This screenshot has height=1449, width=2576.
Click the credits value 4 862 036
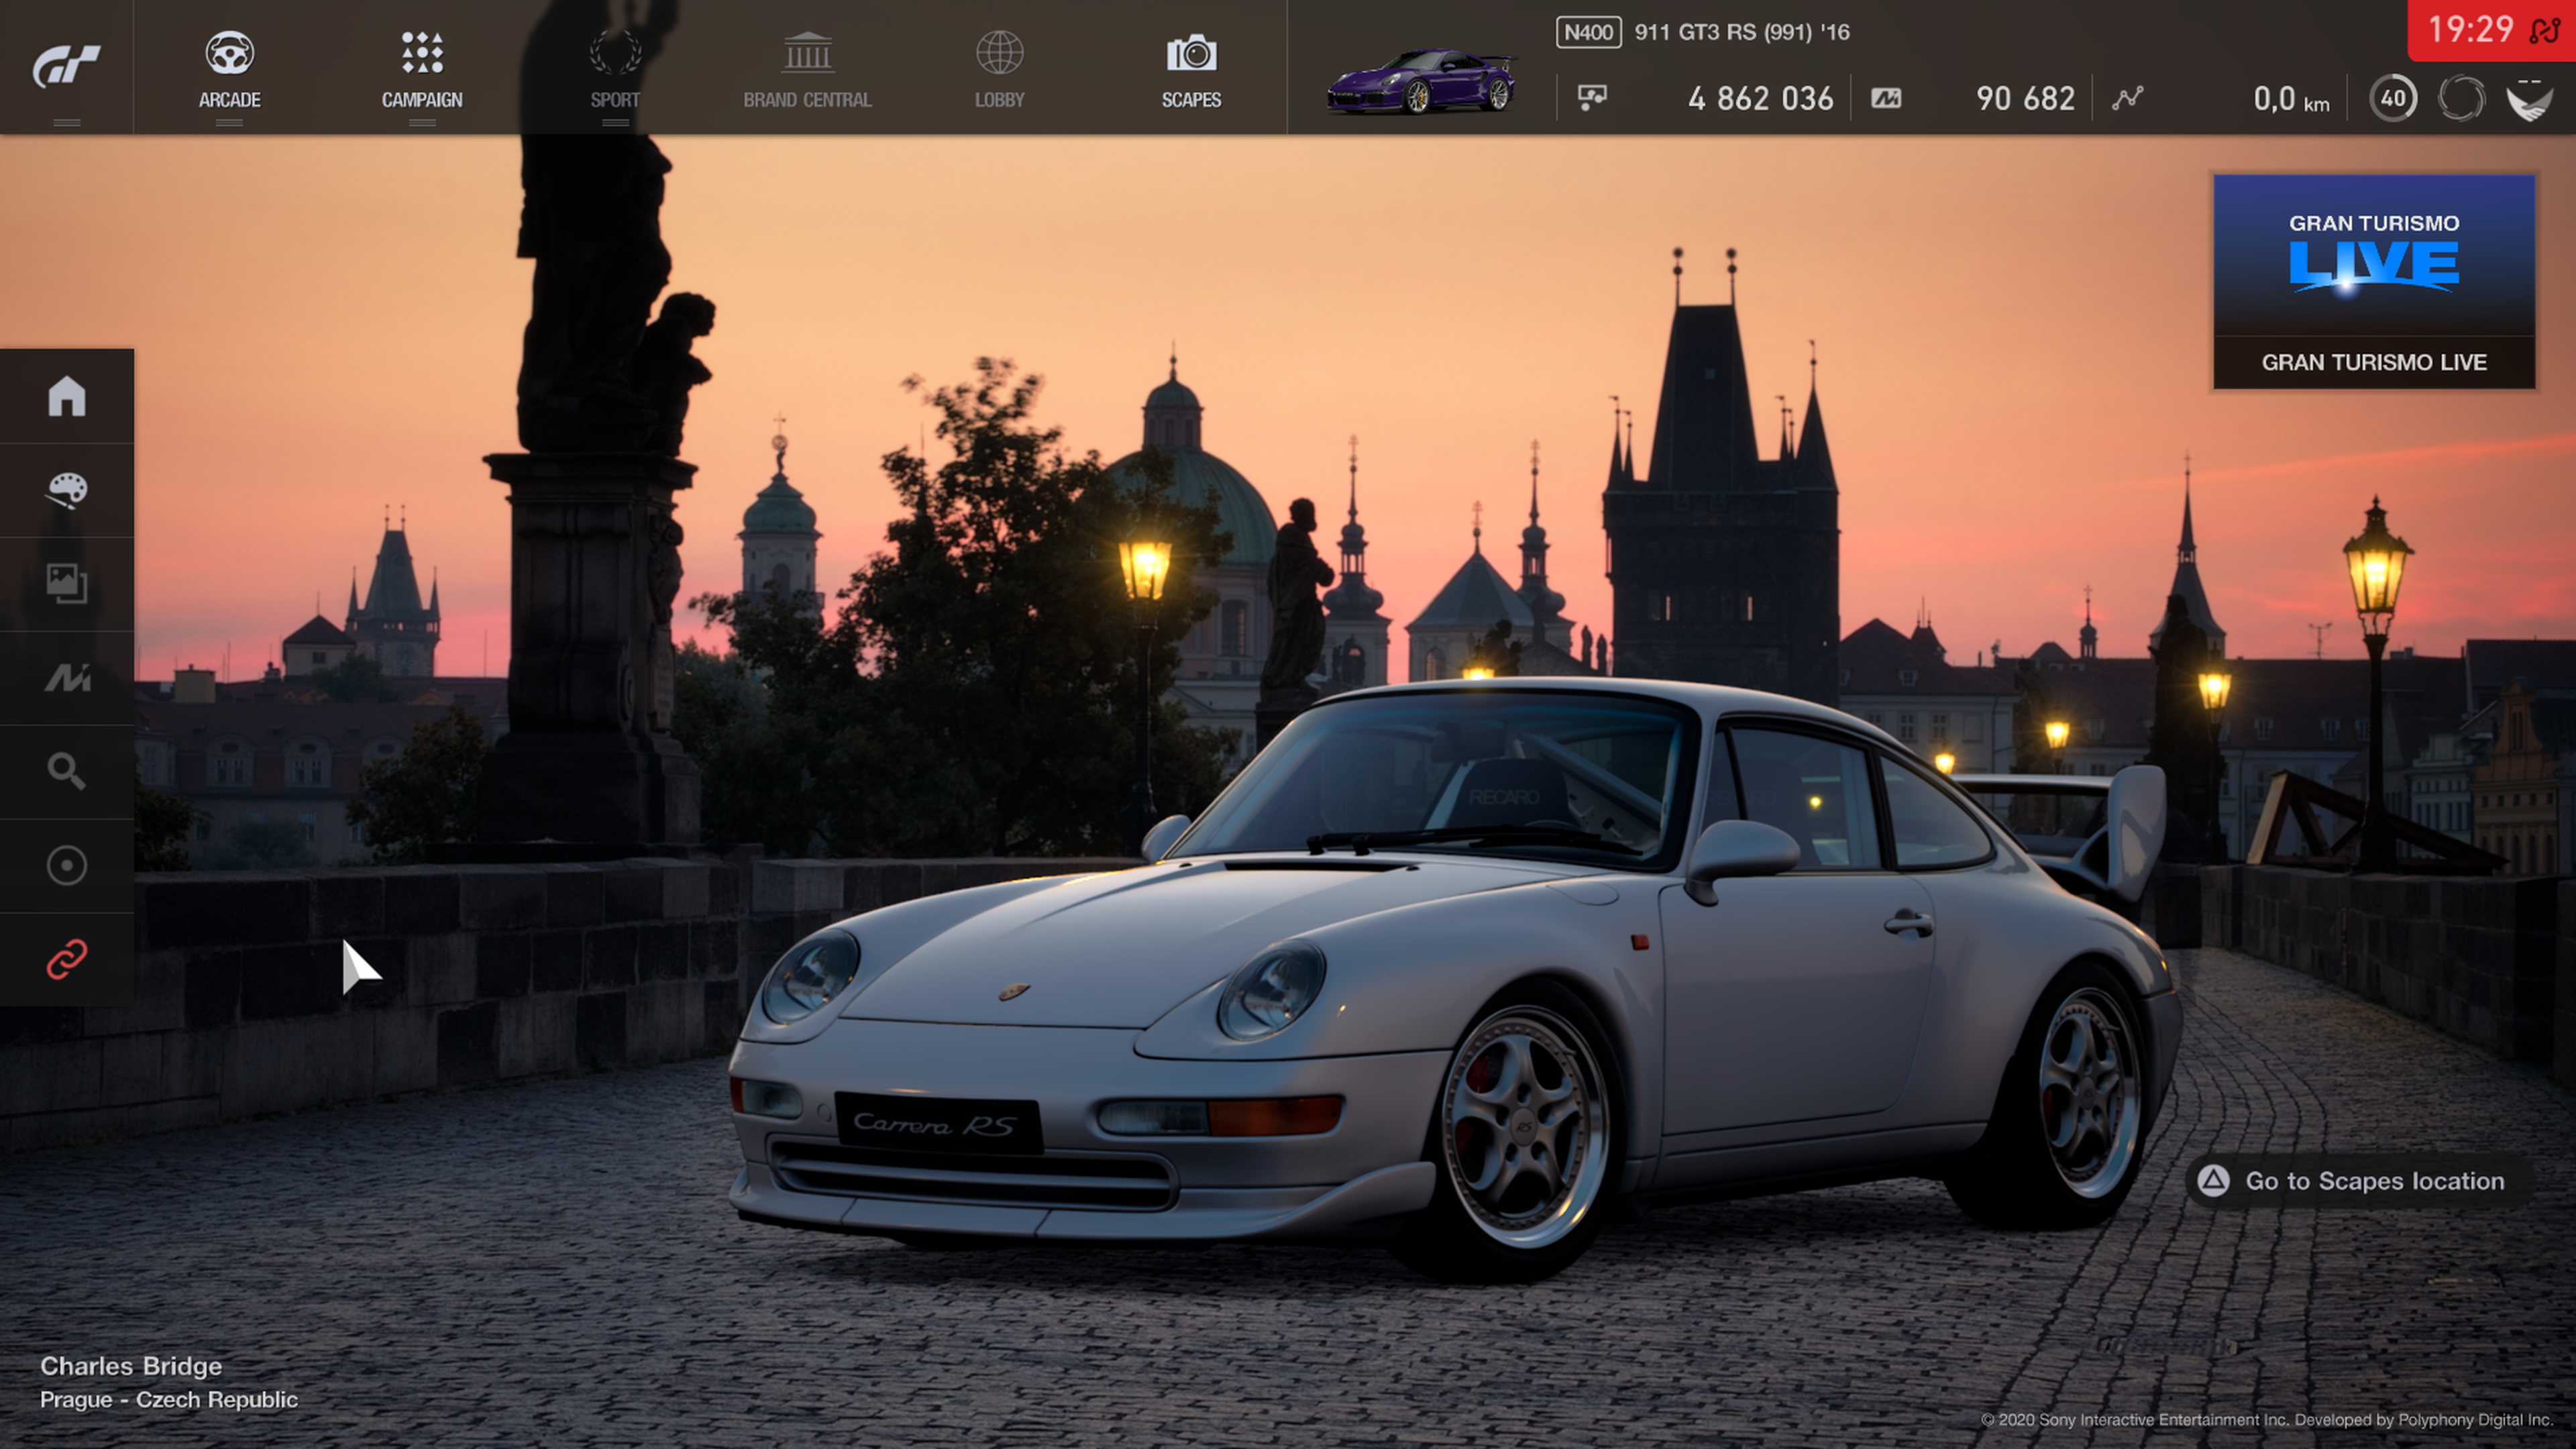pyautogui.click(x=1760, y=98)
